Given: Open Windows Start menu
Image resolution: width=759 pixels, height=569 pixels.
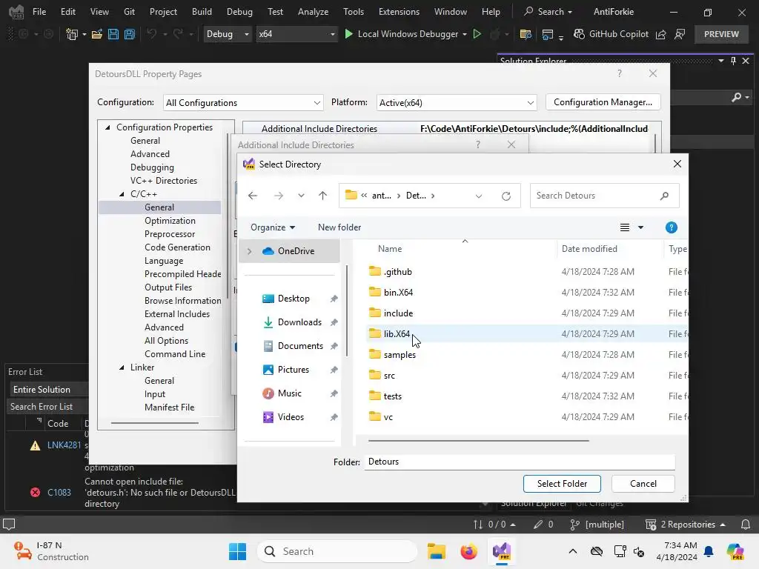Looking at the screenshot, I should click(237, 551).
